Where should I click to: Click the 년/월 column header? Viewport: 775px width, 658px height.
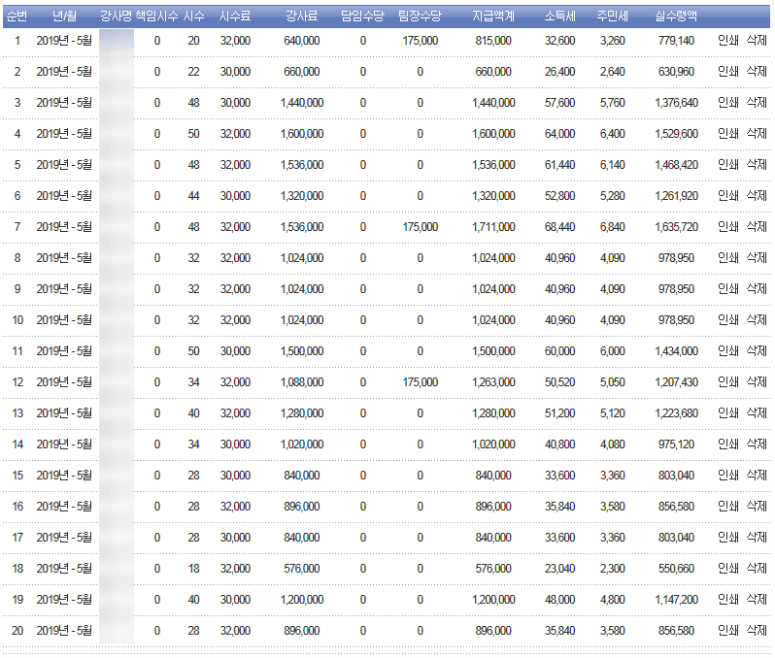click(x=64, y=16)
